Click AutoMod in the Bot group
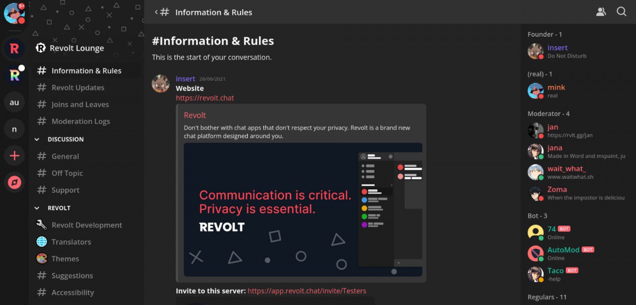The height and width of the screenshot is (305, 636). [x=563, y=250]
